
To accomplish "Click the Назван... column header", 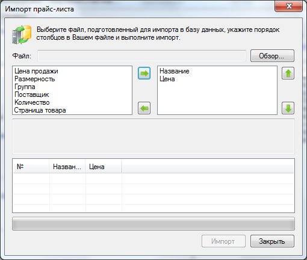I will pyautogui.click(x=67, y=167).
